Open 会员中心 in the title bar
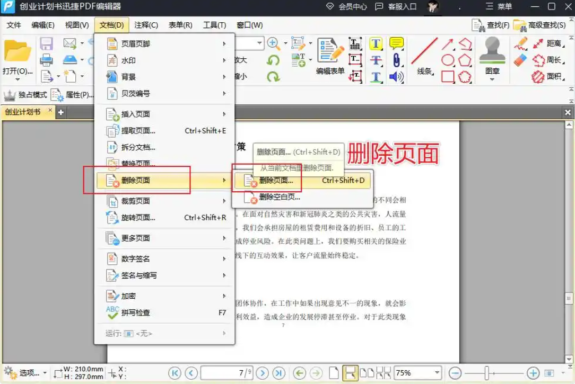The height and width of the screenshot is (384, 575). click(x=353, y=7)
